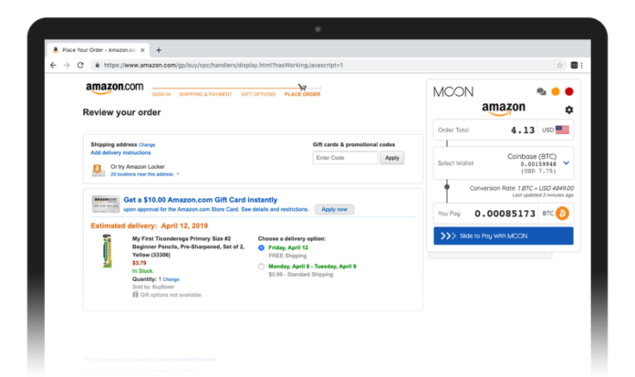635x377 pixels.
Task: Click Slide to Pay With MOON button
Action: click(504, 236)
